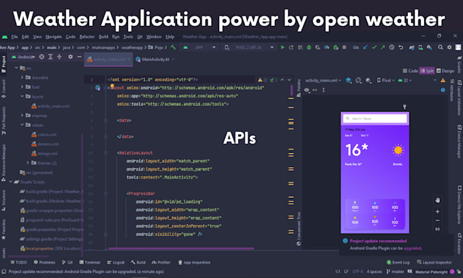Collapse the layout folder
Image resolution: width=463 pixels, height=278 pixels.
point(22,96)
